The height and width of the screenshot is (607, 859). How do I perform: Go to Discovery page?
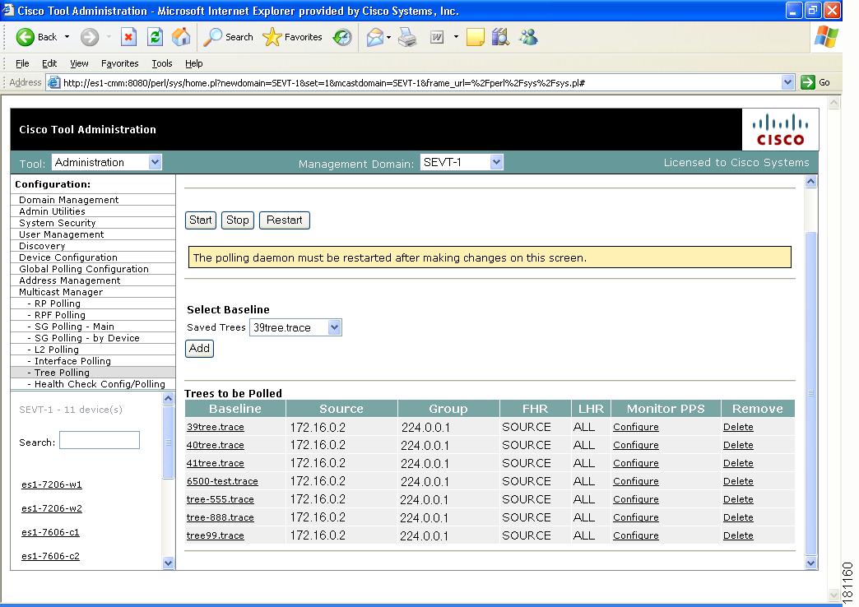pos(42,246)
